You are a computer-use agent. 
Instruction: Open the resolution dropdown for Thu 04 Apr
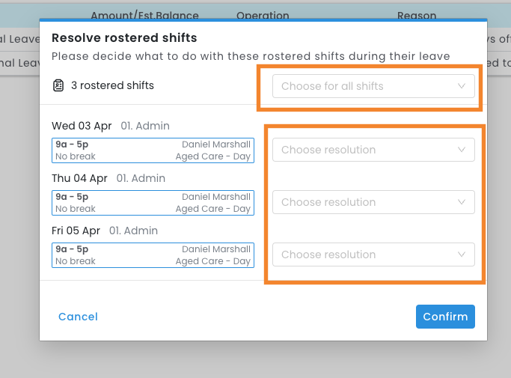pyautogui.click(x=373, y=202)
